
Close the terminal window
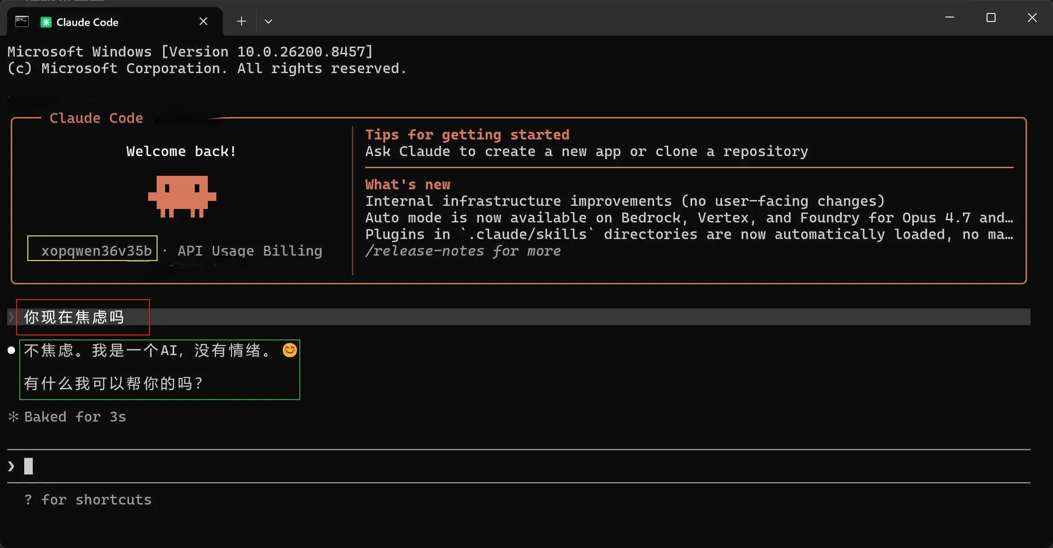coord(1032,17)
